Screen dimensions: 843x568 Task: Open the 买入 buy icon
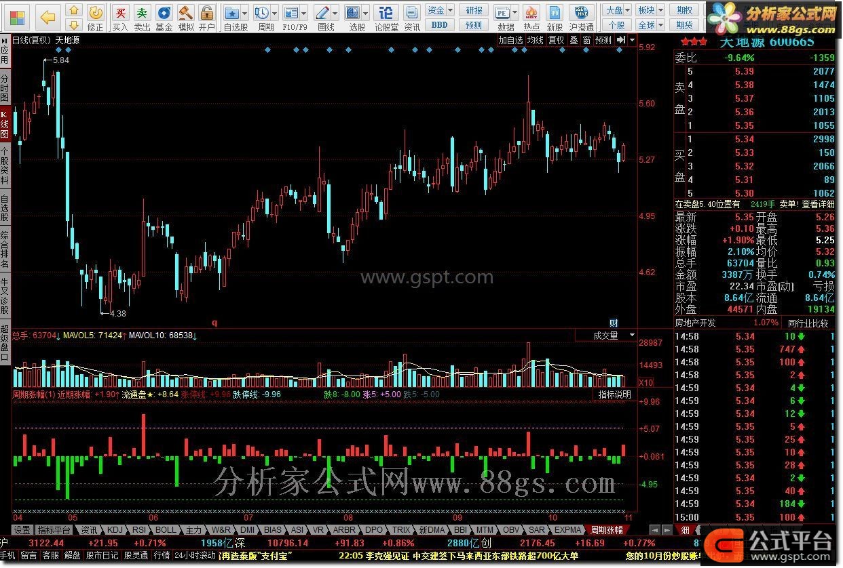click(120, 17)
